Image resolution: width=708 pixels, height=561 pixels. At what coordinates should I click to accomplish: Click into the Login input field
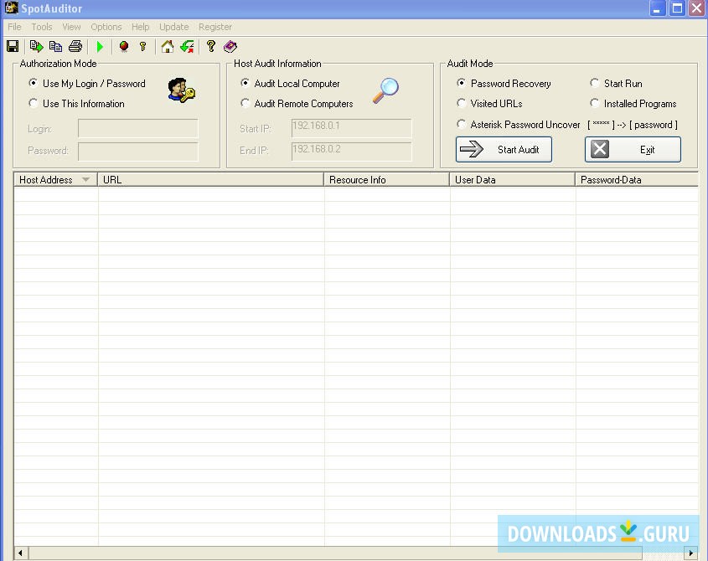(137, 128)
